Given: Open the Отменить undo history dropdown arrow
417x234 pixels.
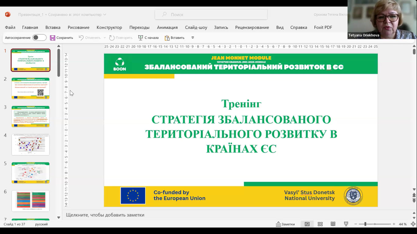Looking at the screenshot, I should coord(105,38).
